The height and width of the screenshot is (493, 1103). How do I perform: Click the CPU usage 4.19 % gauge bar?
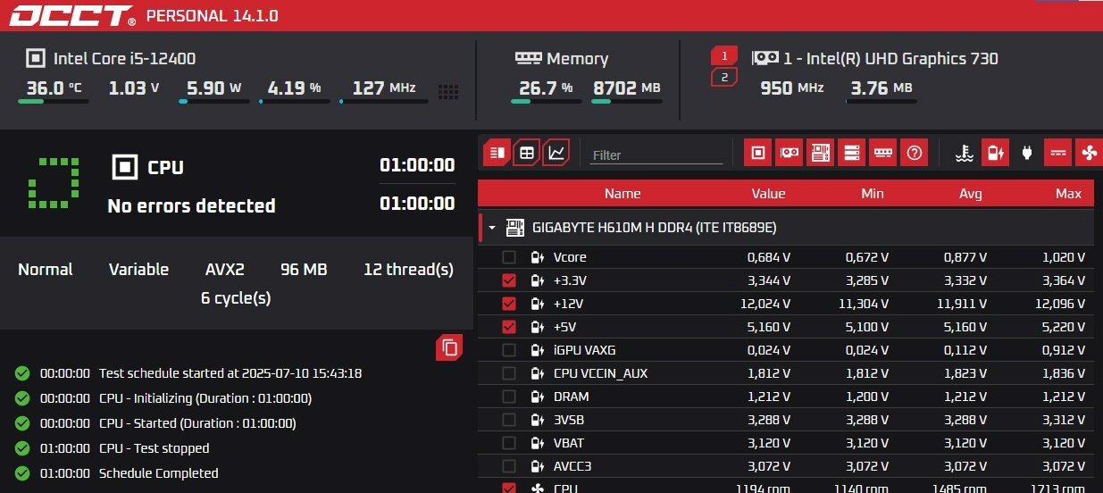pos(295,102)
